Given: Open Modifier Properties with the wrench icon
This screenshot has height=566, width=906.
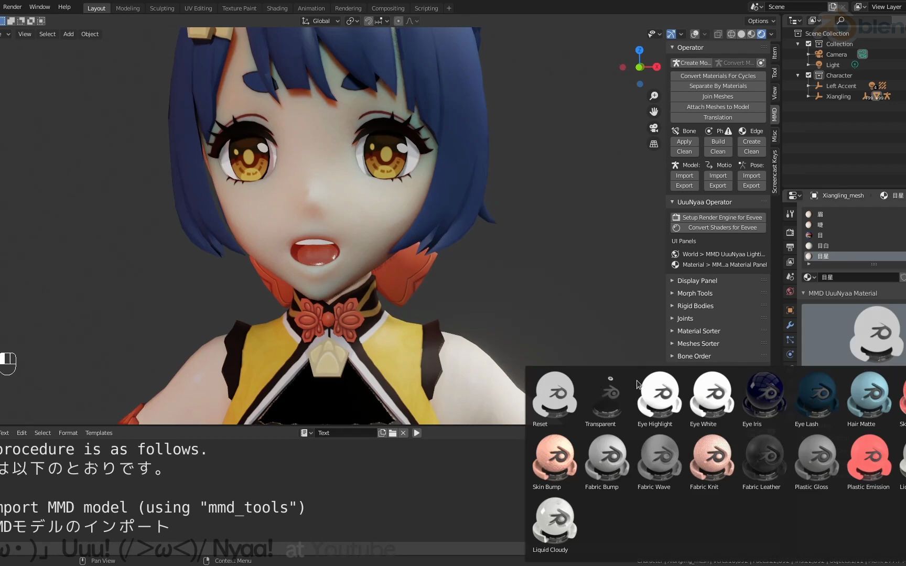Looking at the screenshot, I should click(790, 325).
